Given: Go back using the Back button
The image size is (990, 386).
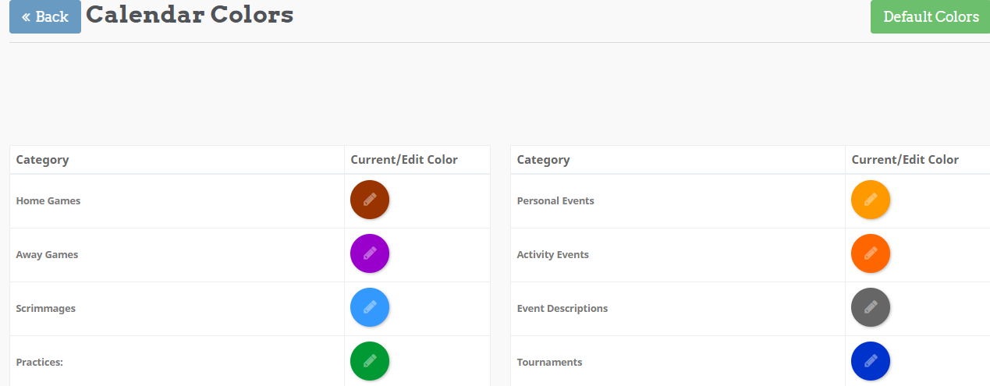Looking at the screenshot, I should 45,16.
